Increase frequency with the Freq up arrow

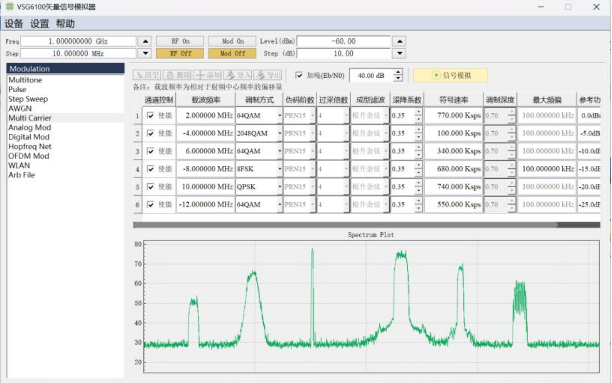pos(145,41)
